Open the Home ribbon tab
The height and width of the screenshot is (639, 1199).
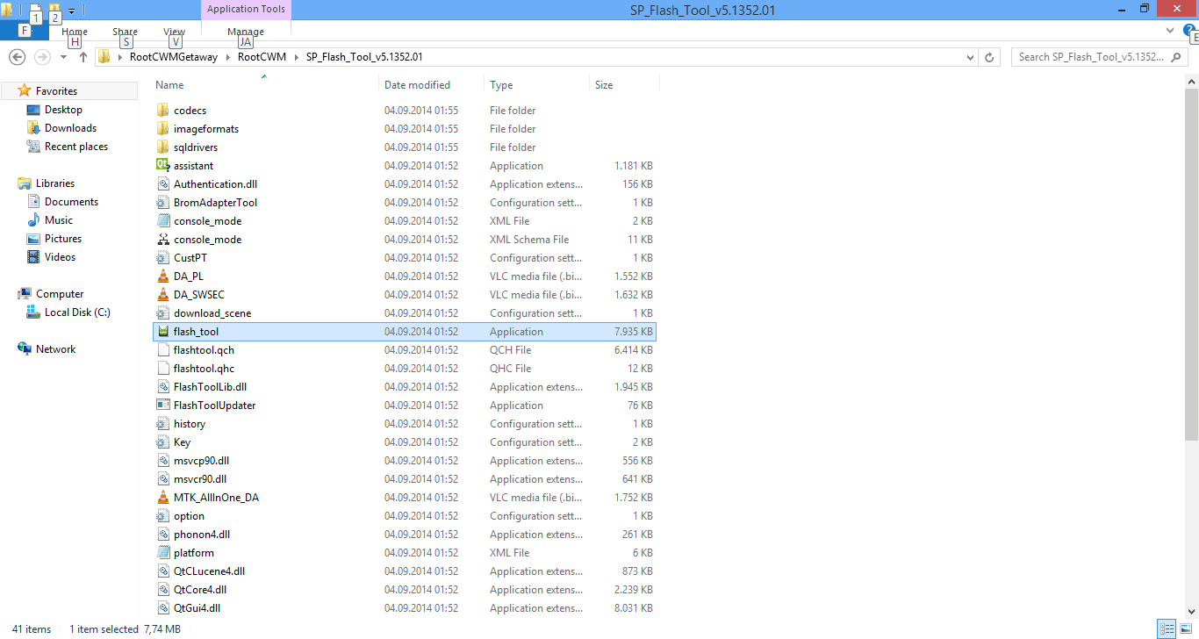(75, 32)
